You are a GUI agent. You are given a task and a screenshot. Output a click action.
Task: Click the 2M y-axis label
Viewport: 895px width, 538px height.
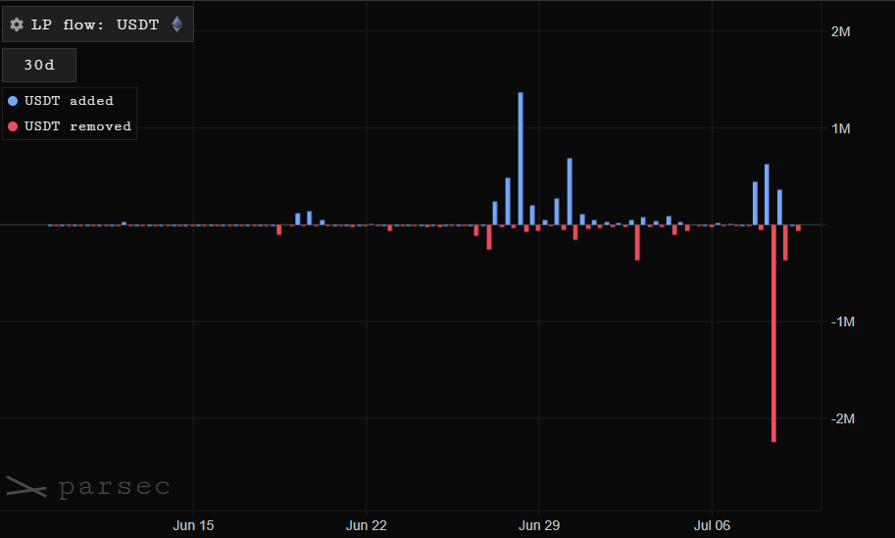coord(841,32)
